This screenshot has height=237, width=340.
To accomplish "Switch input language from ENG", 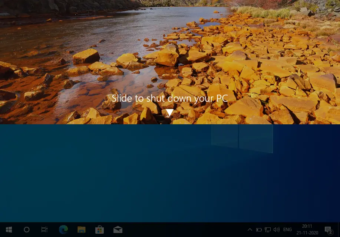I will pyautogui.click(x=287, y=230).
